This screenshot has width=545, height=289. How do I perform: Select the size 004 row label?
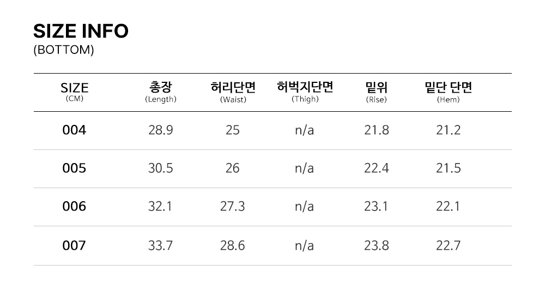pyautogui.click(x=74, y=130)
